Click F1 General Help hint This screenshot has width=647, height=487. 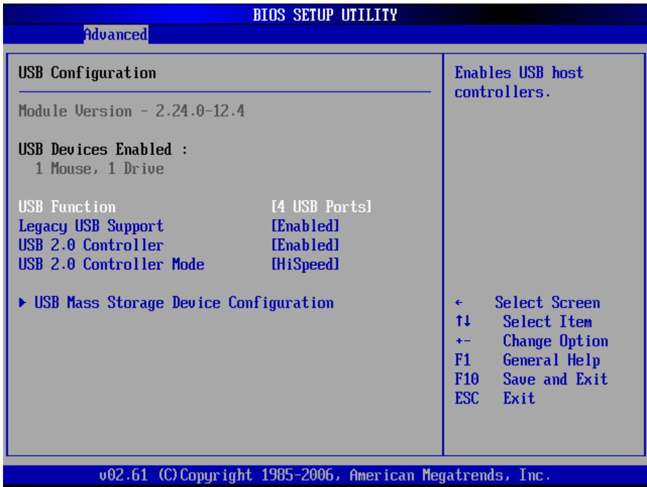point(527,361)
